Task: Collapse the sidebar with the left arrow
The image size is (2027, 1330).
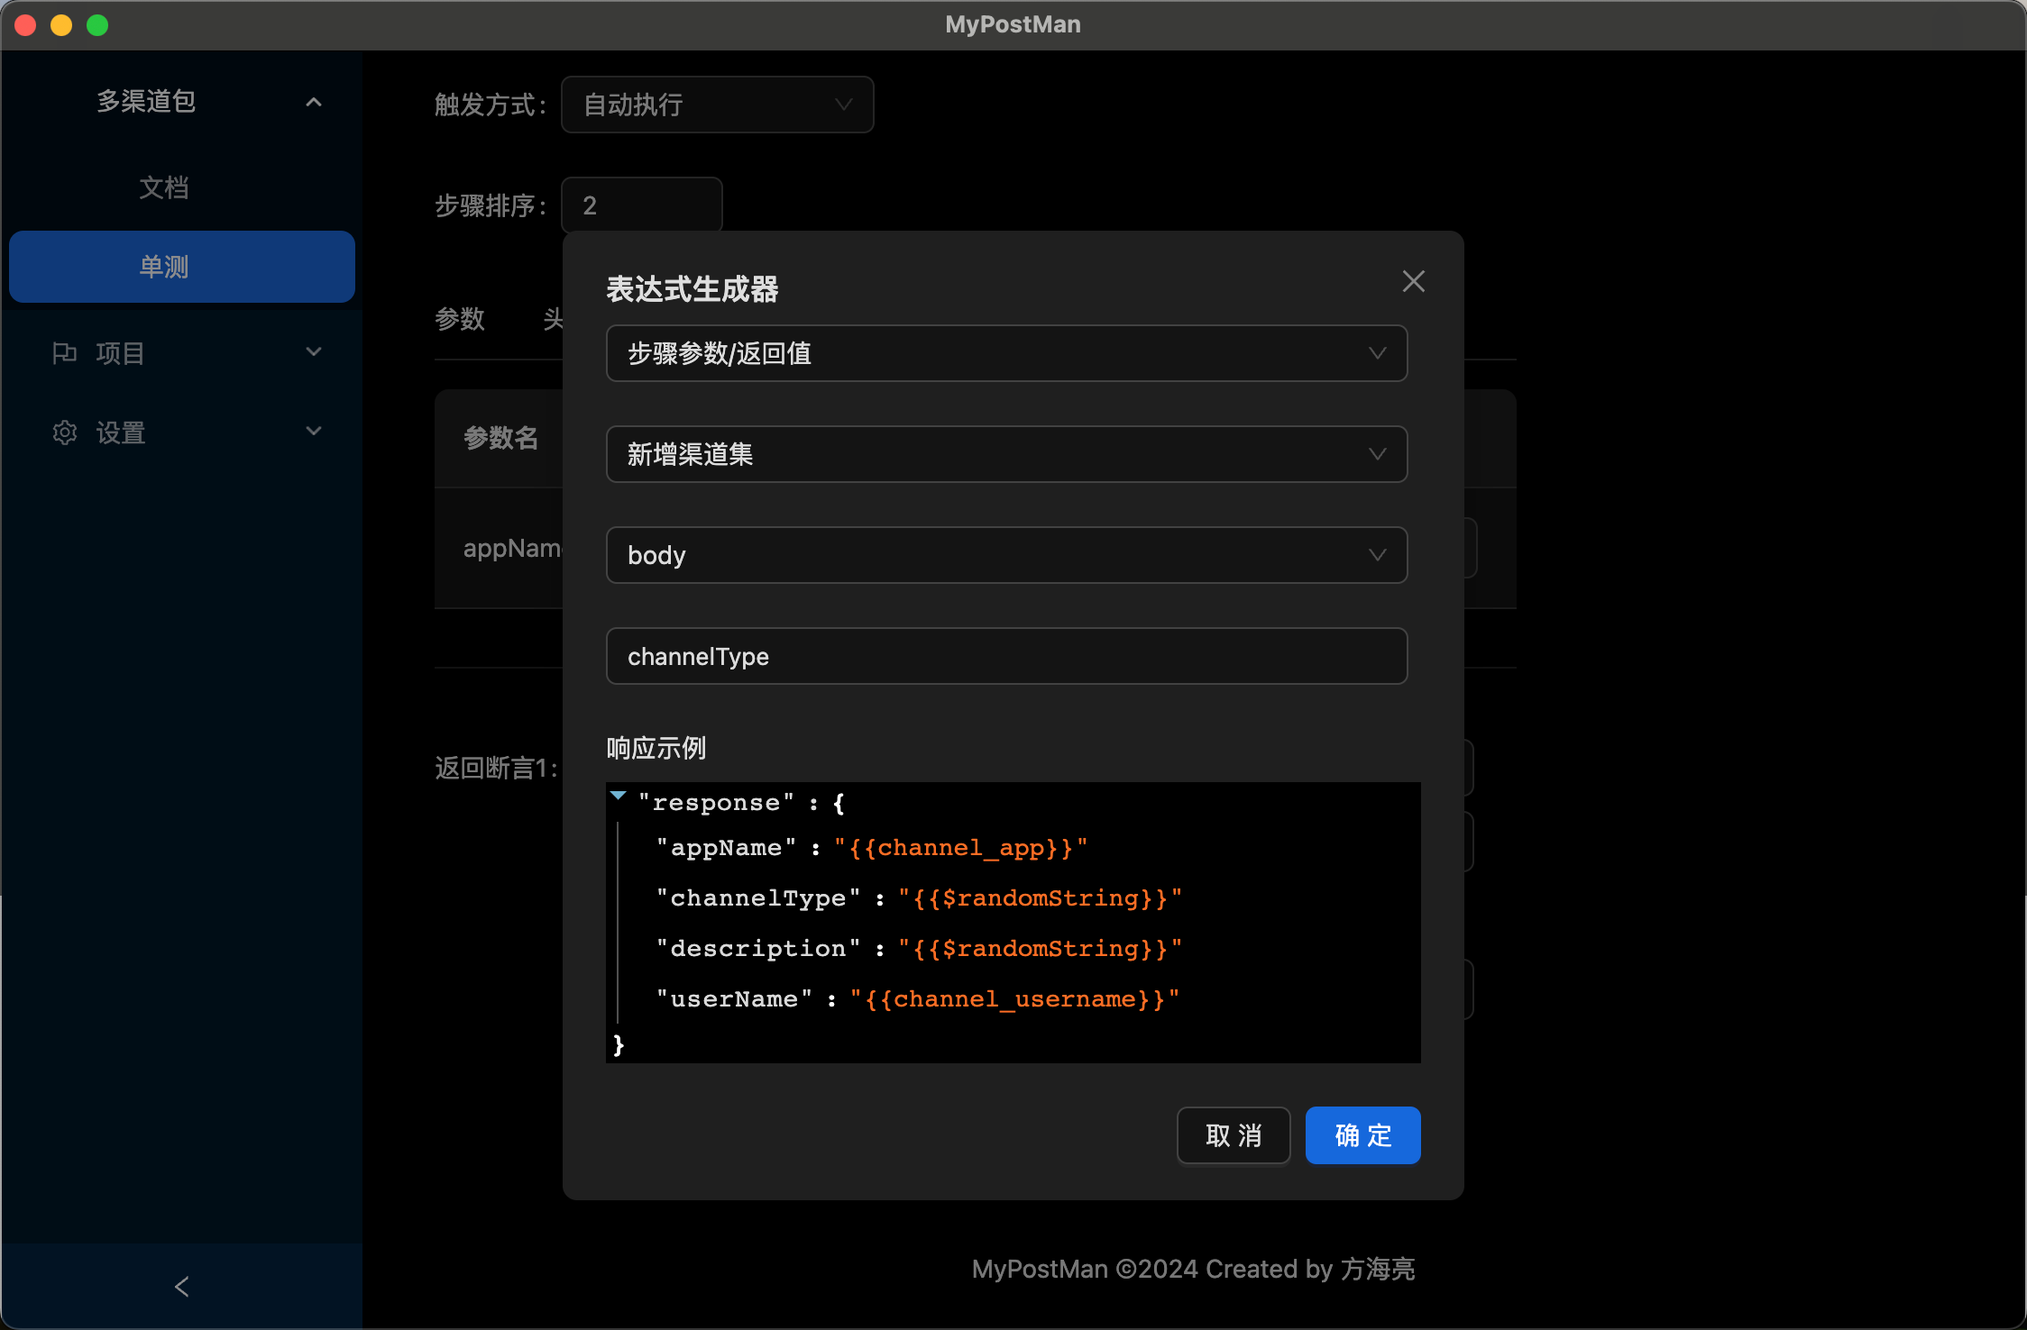Action: (x=181, y=1286)
